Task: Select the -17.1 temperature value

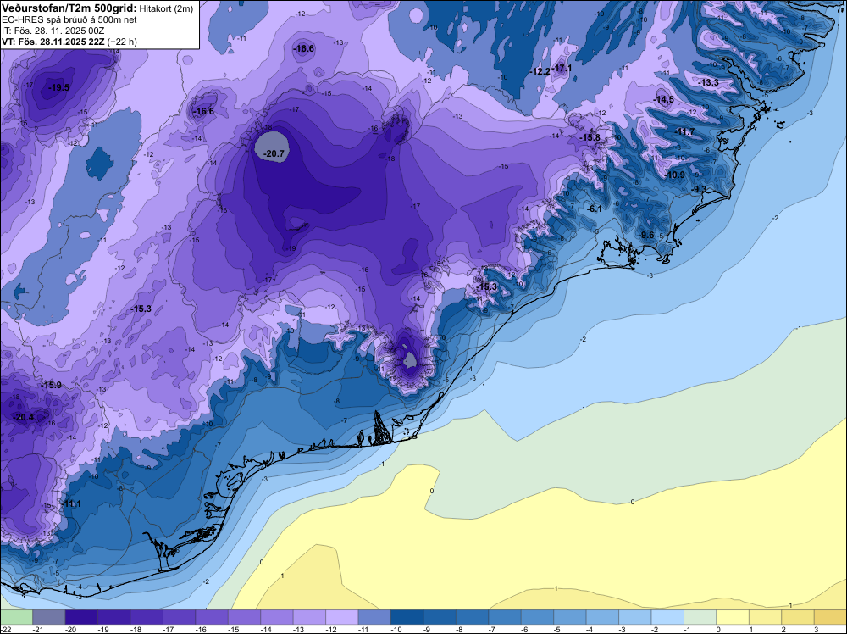Action: 562,68
